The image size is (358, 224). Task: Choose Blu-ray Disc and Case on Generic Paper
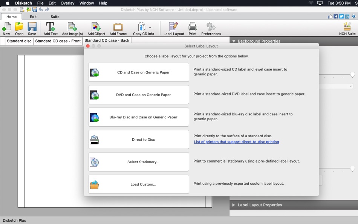[139, 117]
